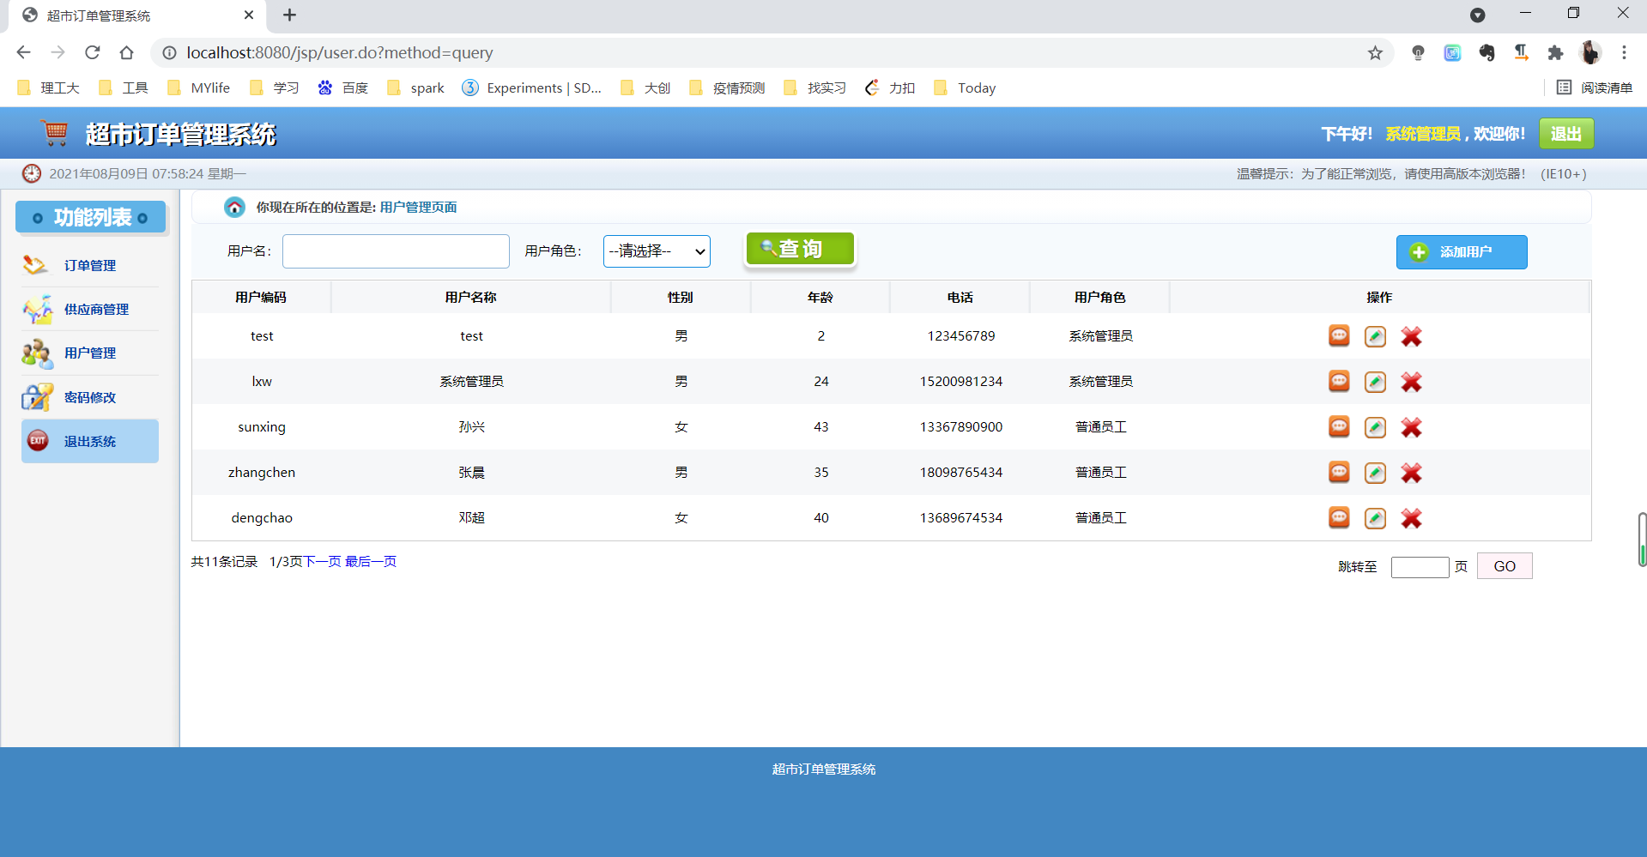This screenshot has width=1647, height=857.
Task: Click the 用户角色 column header
Action: 1100,297
